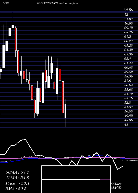The image size is (138, 193).
Task: Select the 57.6 price axis label
Action: [128, 81]
